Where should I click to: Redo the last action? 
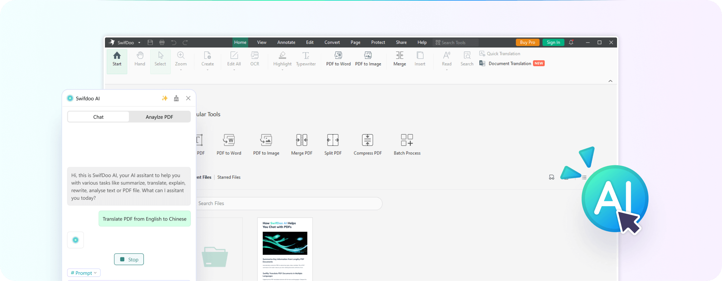(185, 42)
